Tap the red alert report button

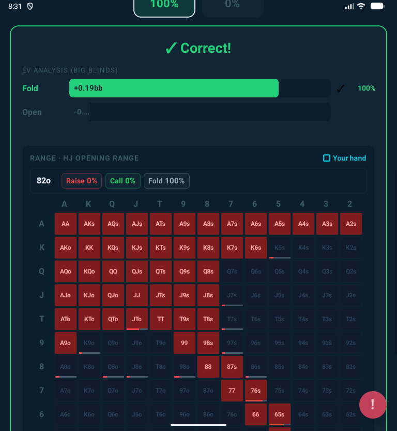(373, 405)
